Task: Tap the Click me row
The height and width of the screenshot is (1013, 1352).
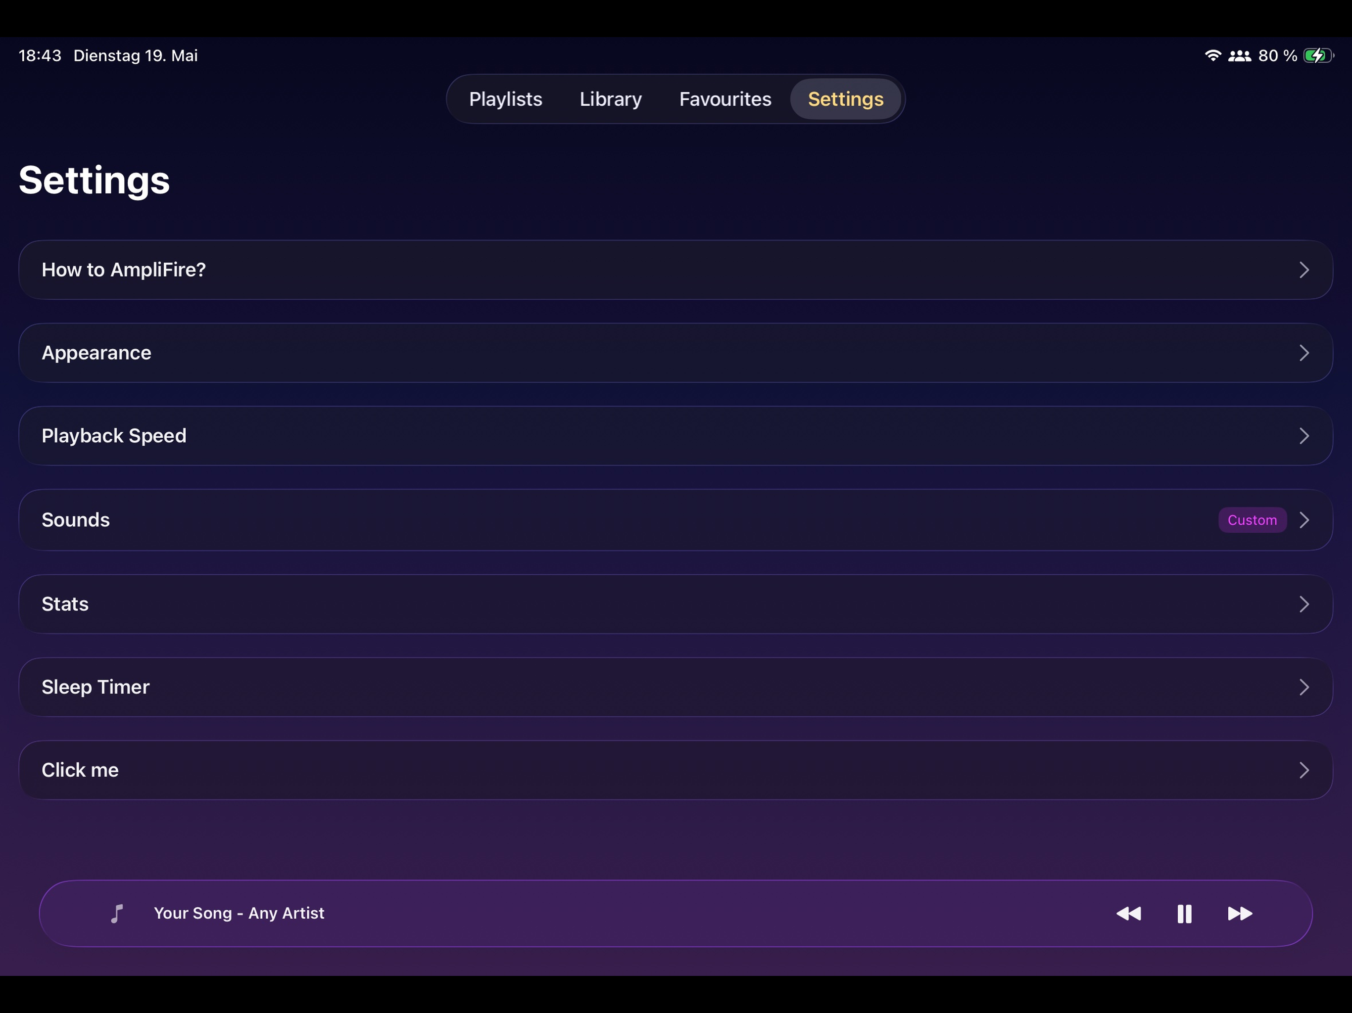Action: (x=676, y=770)
